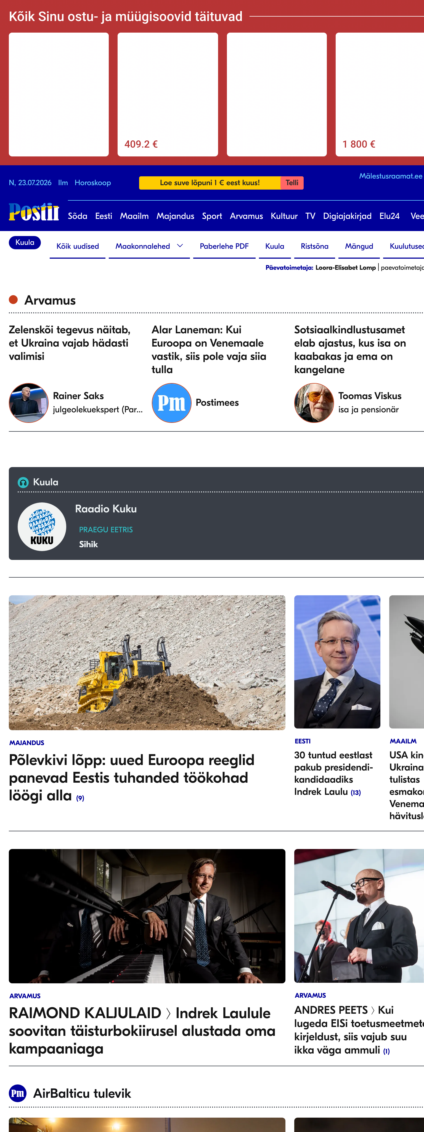Open Alar Laneman opinion headline
The image size is (424, 1132).
pos(209,349)
